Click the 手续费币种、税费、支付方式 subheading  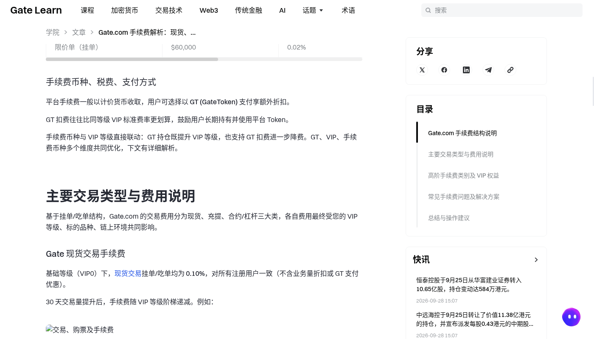coord(101,82)
